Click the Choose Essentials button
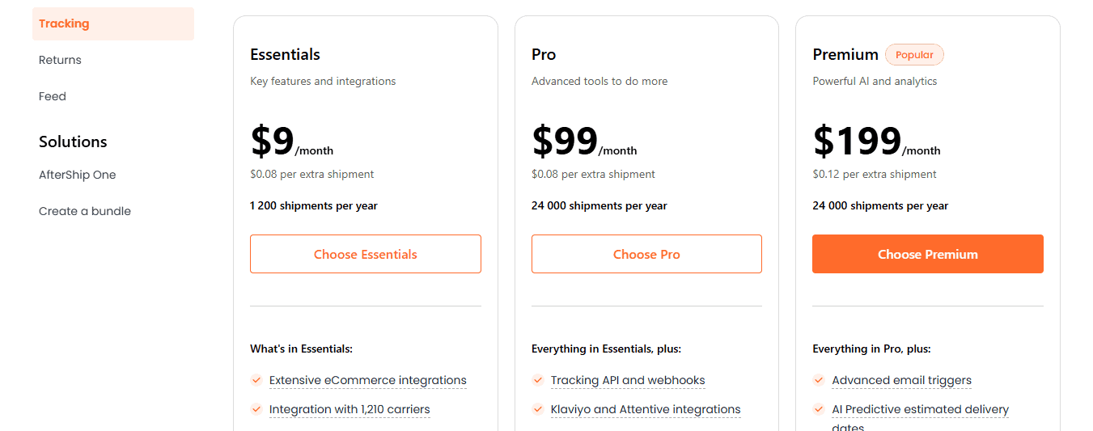The width and height of the screenshot is (1093, 431). 366,254
